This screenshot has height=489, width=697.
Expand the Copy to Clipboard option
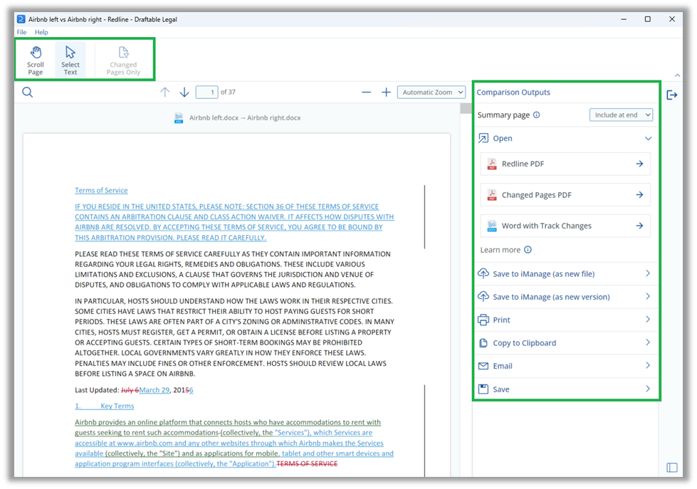click(565, 343)
